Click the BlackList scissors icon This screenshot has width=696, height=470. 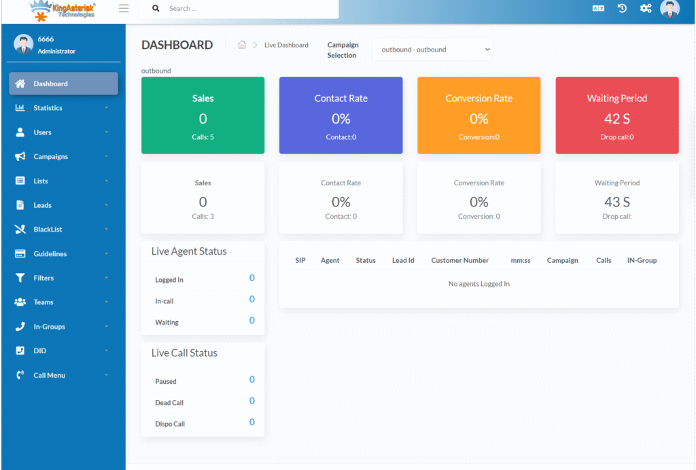pos(20,229)
